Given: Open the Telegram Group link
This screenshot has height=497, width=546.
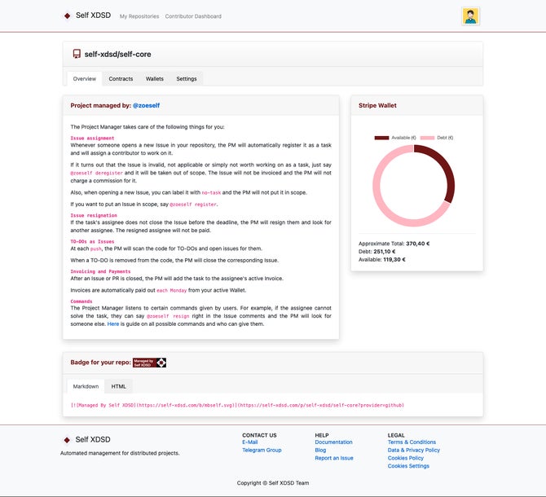Looking at the screenshot, I should click(262, 450).
